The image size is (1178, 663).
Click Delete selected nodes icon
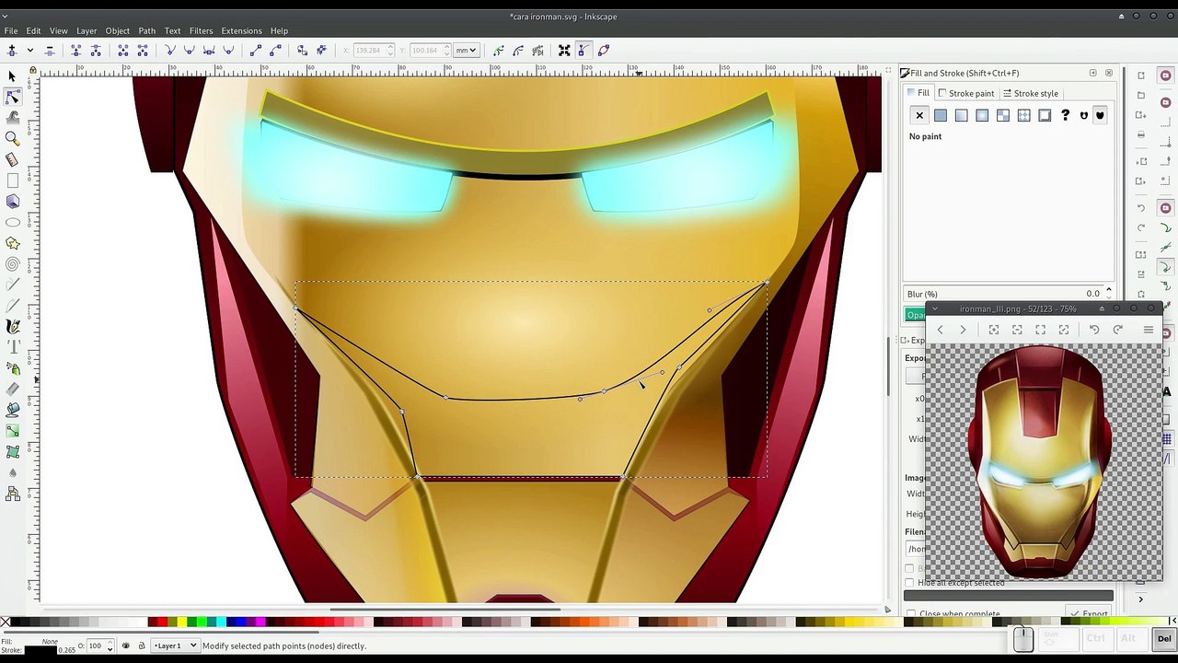click(x=50, y=50)
